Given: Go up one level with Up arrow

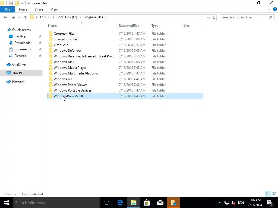Looking at the screenshot, I should point(25,17).
